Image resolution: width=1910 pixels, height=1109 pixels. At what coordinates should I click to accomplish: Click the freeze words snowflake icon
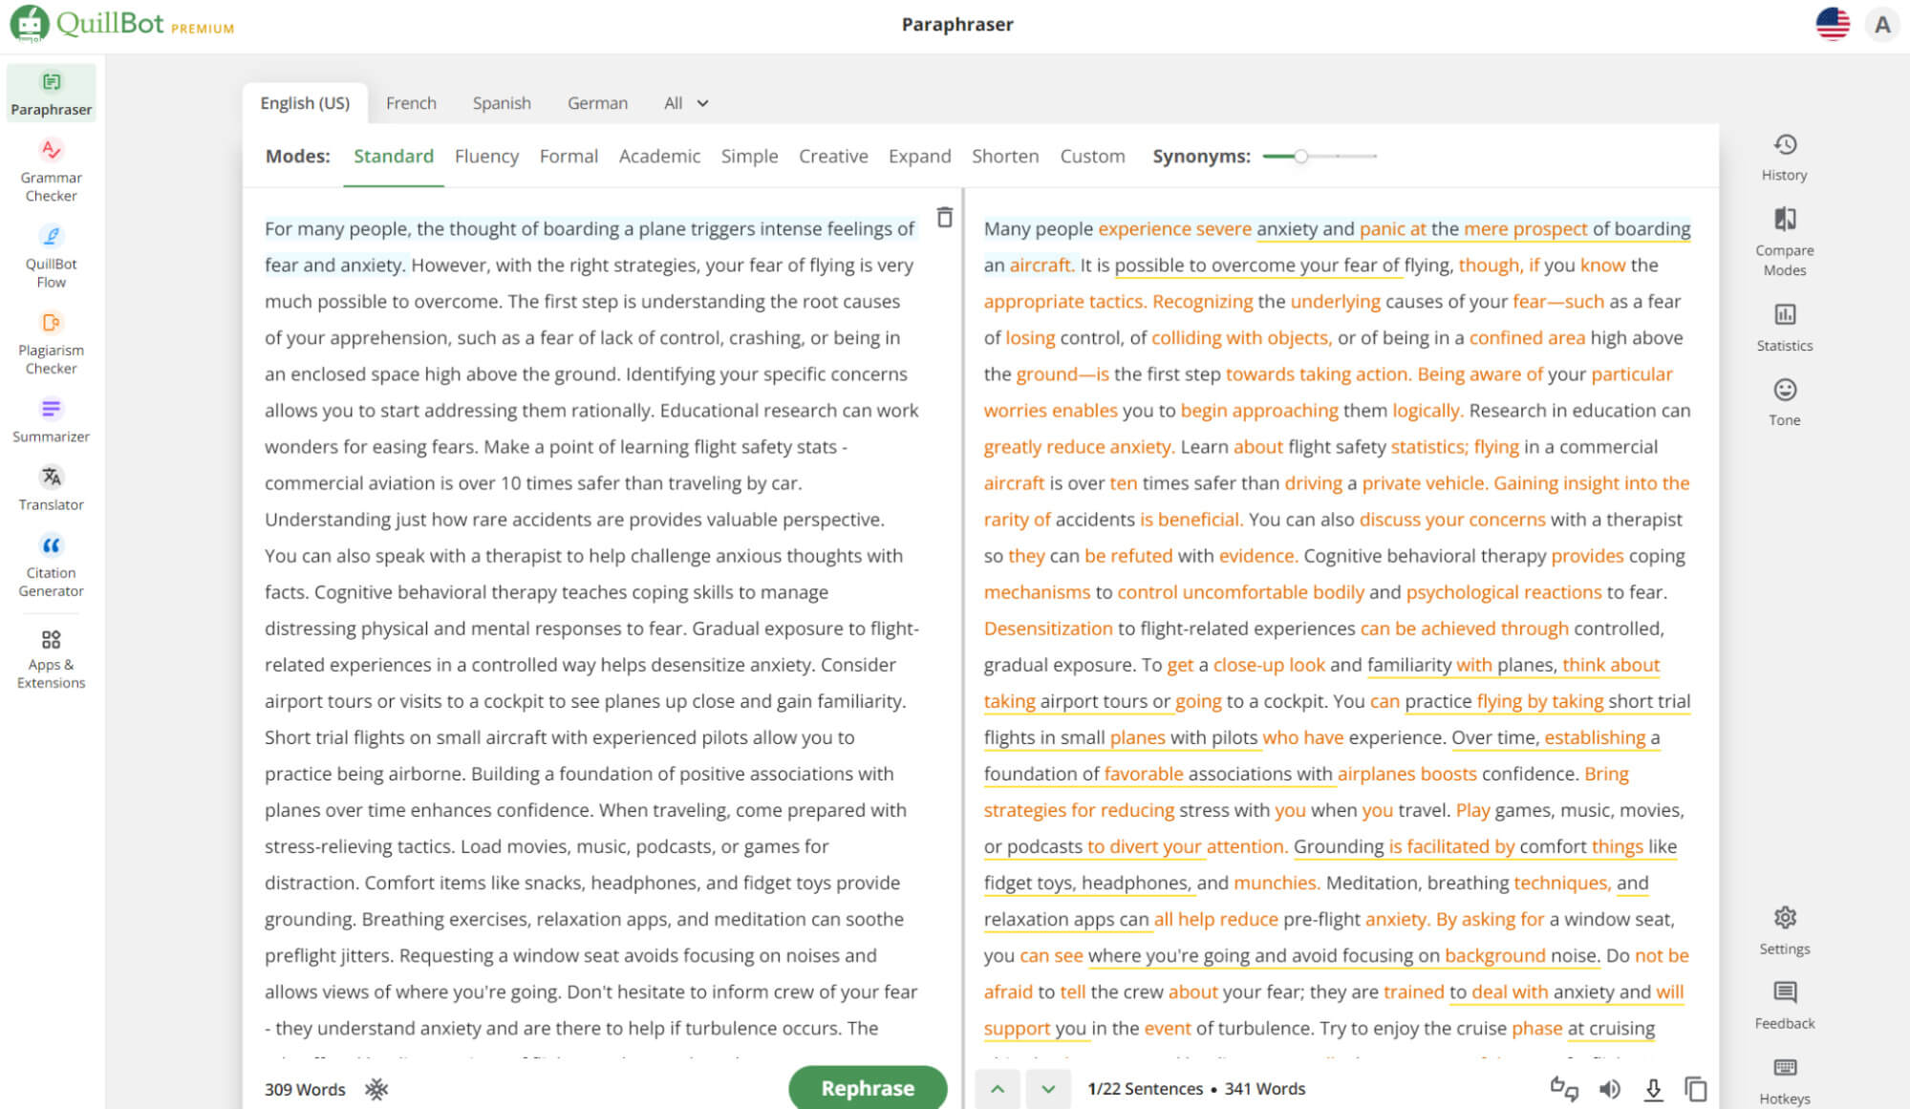pos(376,1089)
